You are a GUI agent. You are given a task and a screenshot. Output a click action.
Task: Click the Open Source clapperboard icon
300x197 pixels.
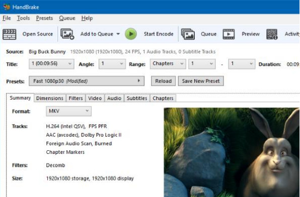10,34
